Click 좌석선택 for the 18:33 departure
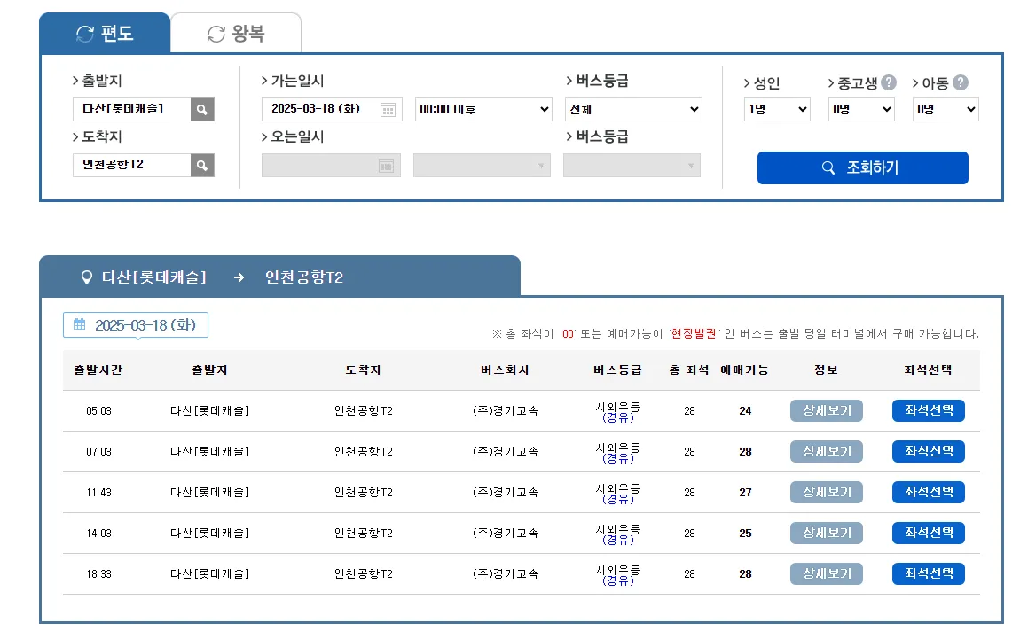 click(928, 573)
